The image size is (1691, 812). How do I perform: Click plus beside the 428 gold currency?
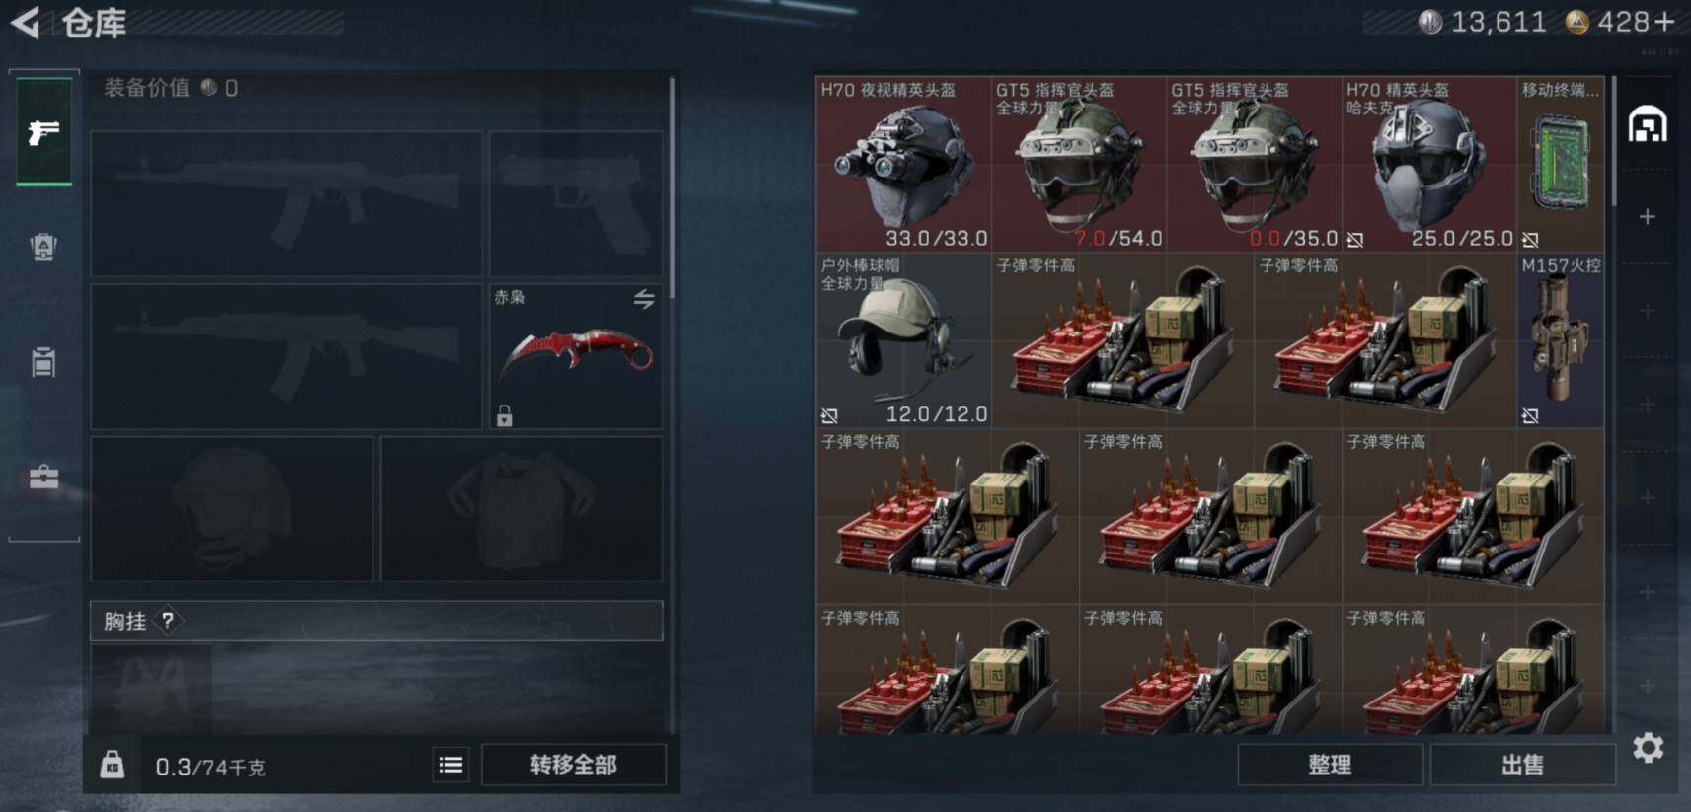point(1665,22)
